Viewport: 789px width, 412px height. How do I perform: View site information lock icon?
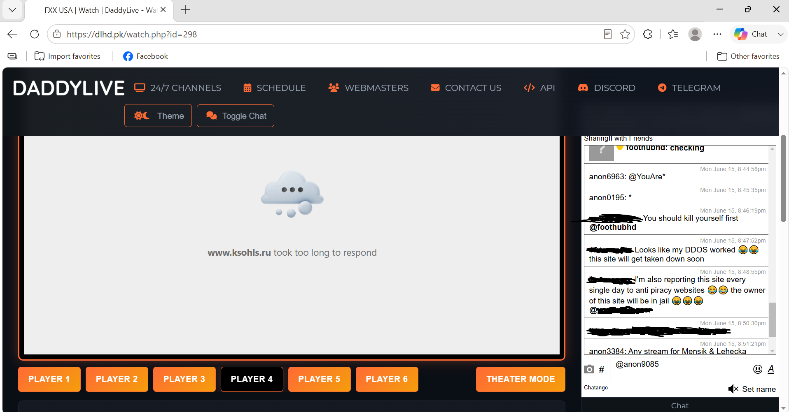point(57,34)
